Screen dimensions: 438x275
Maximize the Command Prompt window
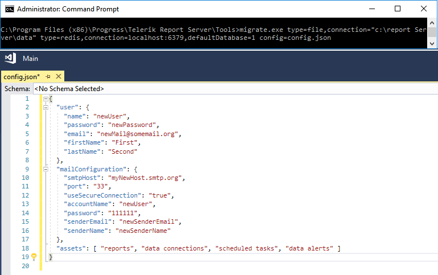pyautogui.click(x=398, y=9)
